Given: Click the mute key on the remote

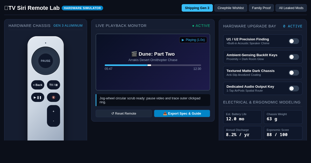Looking at the screenshot, I should point(53,97).
